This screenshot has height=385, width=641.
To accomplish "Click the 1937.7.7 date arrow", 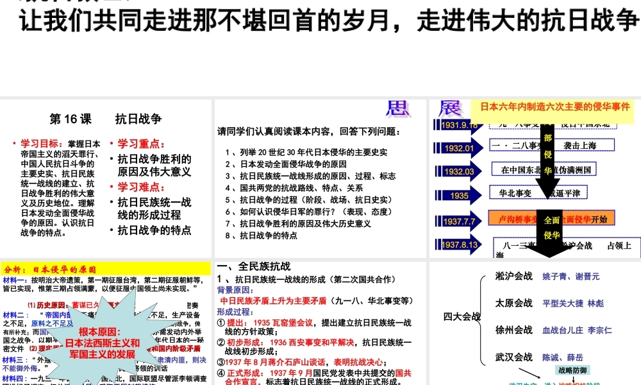I will click(458, 221).
